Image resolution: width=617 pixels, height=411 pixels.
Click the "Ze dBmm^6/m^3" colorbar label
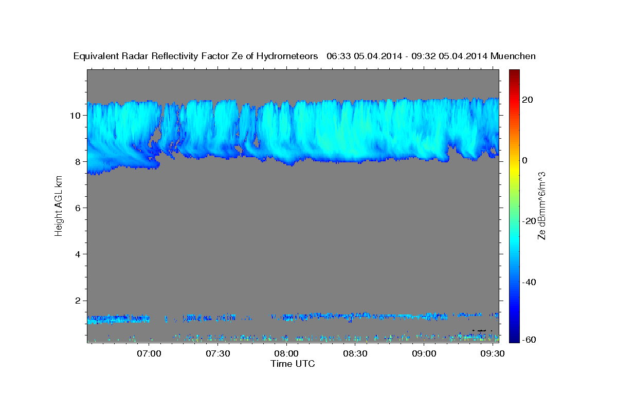541,206
